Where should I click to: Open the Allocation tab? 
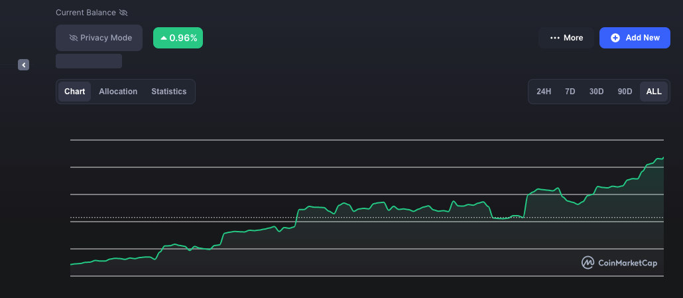[118, 92]
